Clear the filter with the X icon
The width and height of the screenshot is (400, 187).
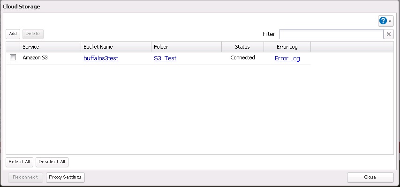(389, 34)
